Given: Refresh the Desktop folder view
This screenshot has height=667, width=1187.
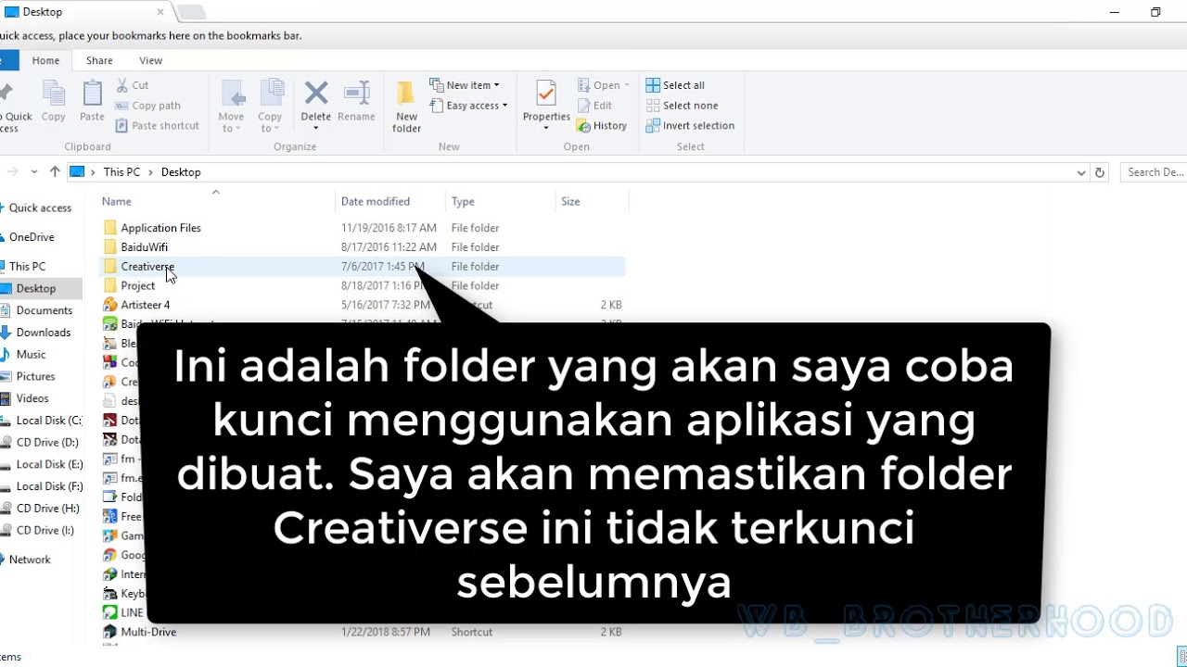Looking at the screenshot, I should 1100,172.
